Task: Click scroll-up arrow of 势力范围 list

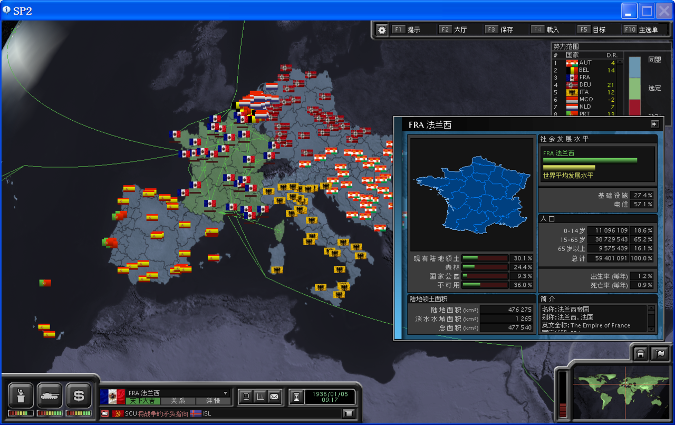Action: point(620,62)
